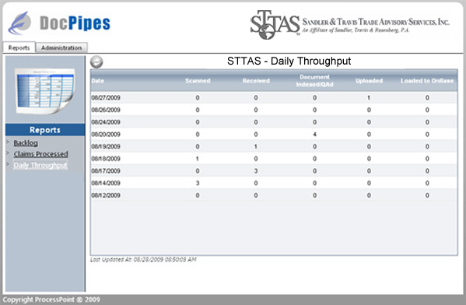
Task: Switch to the Reports tab
Action: click(19, 47)
